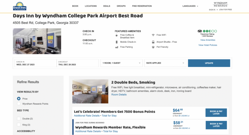This screenshot has height=135, width=249.
Task: Check the King (3) bed type box
Action: click(19, 125)
